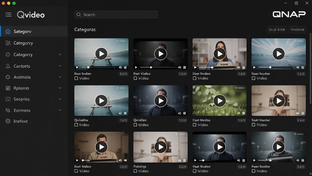Open the Inofoxt sidebar item
Viewport: 312px width, 176px height.
(34, 121)
